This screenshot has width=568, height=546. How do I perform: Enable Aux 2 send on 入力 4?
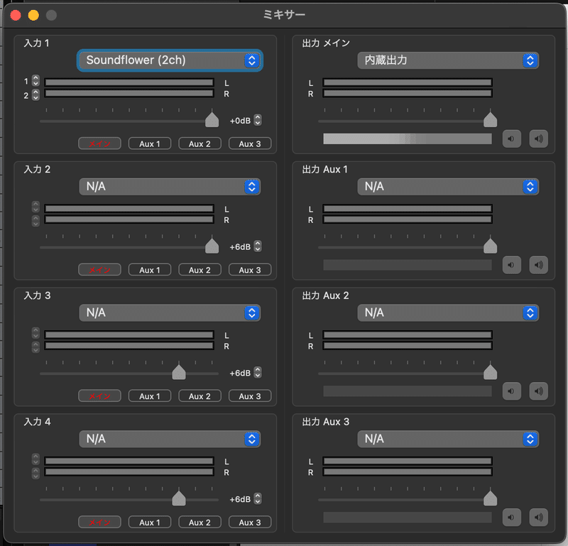coord(200,522)
